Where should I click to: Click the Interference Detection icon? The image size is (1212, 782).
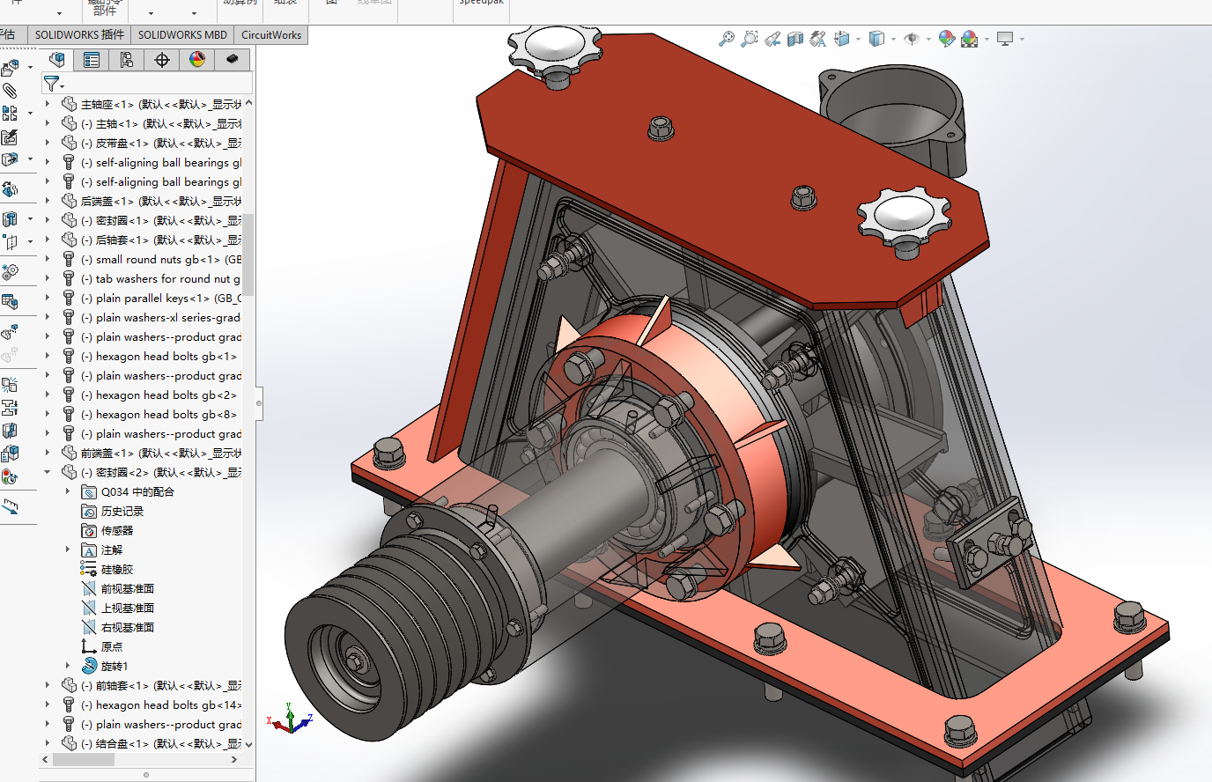pyautogui.click(x=10, y=385)
